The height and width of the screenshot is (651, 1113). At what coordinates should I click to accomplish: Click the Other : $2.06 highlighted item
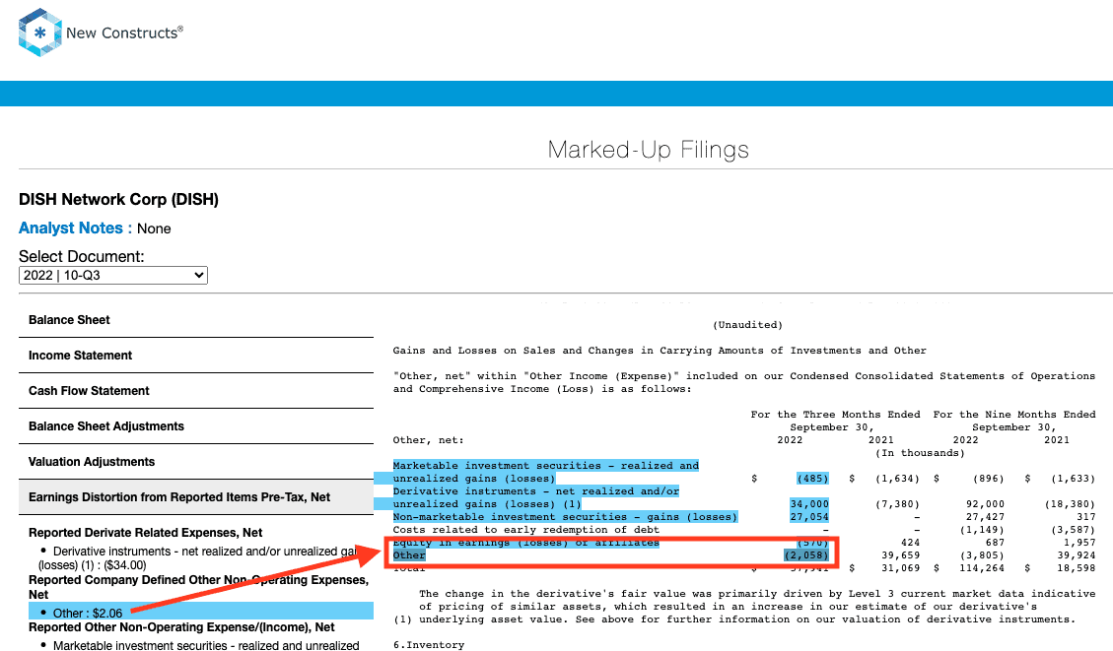(x=201, y=612)
